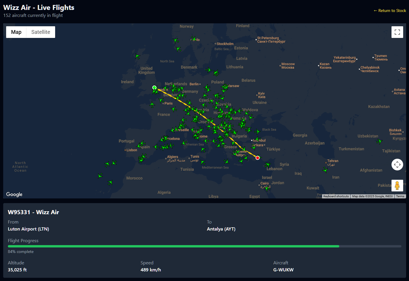This screenshot has width=409, height=281.
Task: Click the Keyboard shortcuts button
Action: (x=336, y=196)
